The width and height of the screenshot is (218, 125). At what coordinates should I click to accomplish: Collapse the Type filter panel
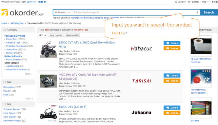[5, 82]
